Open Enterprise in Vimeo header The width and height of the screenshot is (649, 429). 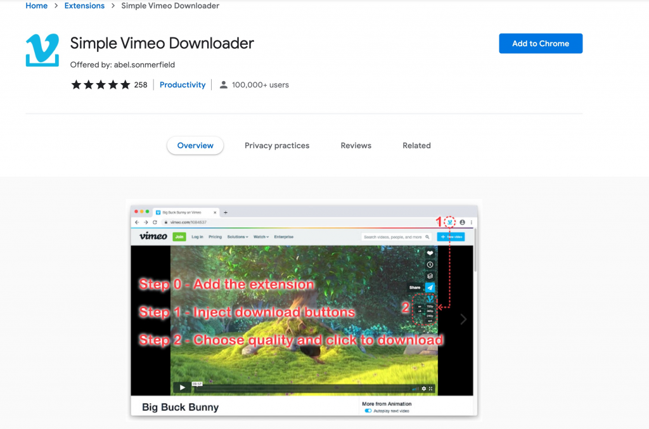pyautogui.click(x=283, y=237)
